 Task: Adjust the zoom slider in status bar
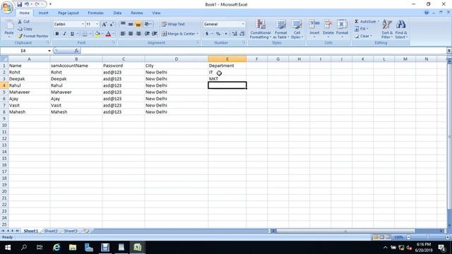[x=428, y=237]
